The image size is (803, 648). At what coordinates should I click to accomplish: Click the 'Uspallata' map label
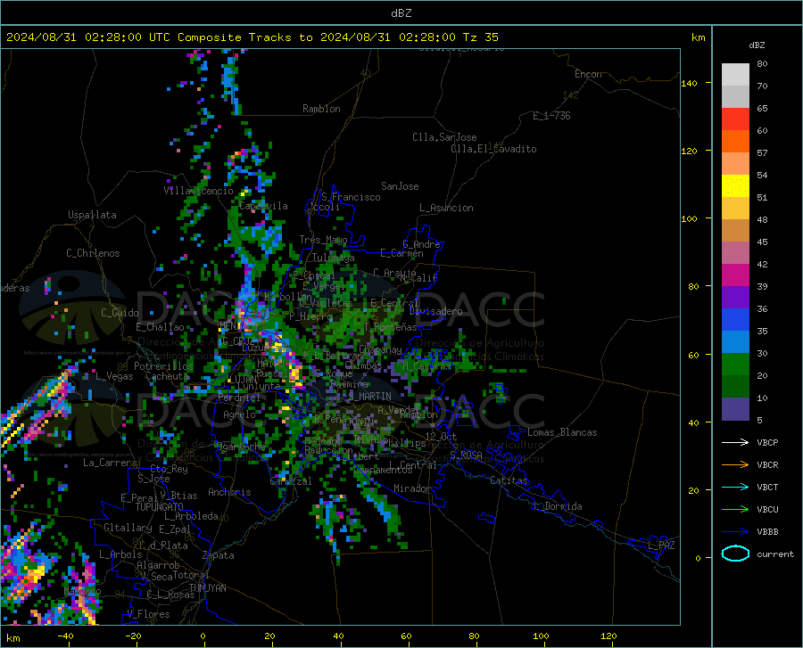pos(92,215)
